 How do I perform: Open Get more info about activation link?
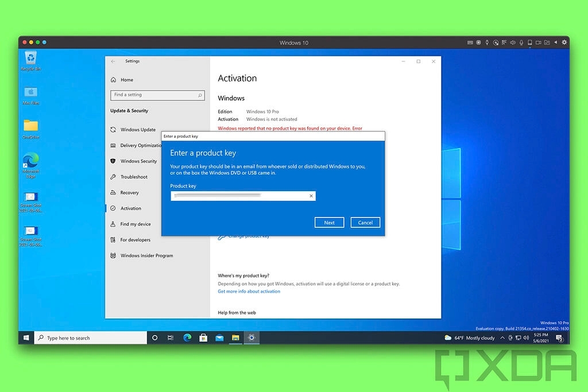(x=249, y=292)
